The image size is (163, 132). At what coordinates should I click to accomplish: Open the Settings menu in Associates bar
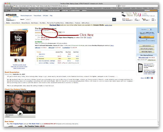pyautogui.click(x=84, y=10)
